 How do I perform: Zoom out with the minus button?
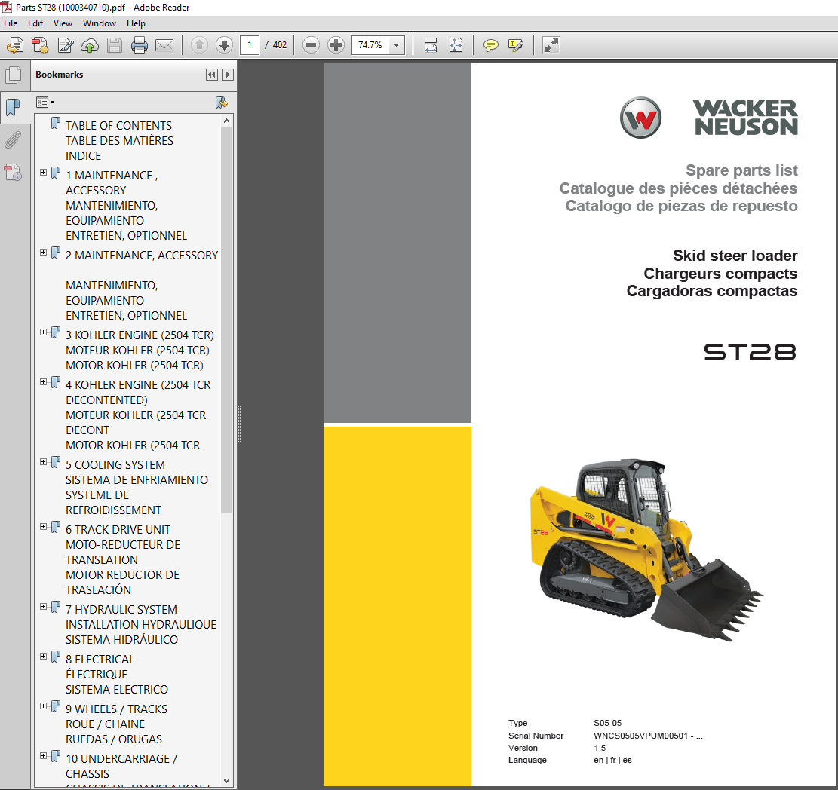311,45
